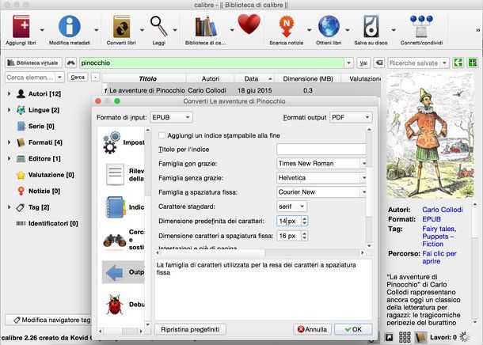Select the Debug ladybug section
The width and height of the screenshot is (483, 345).
click(x=115, y=305)
